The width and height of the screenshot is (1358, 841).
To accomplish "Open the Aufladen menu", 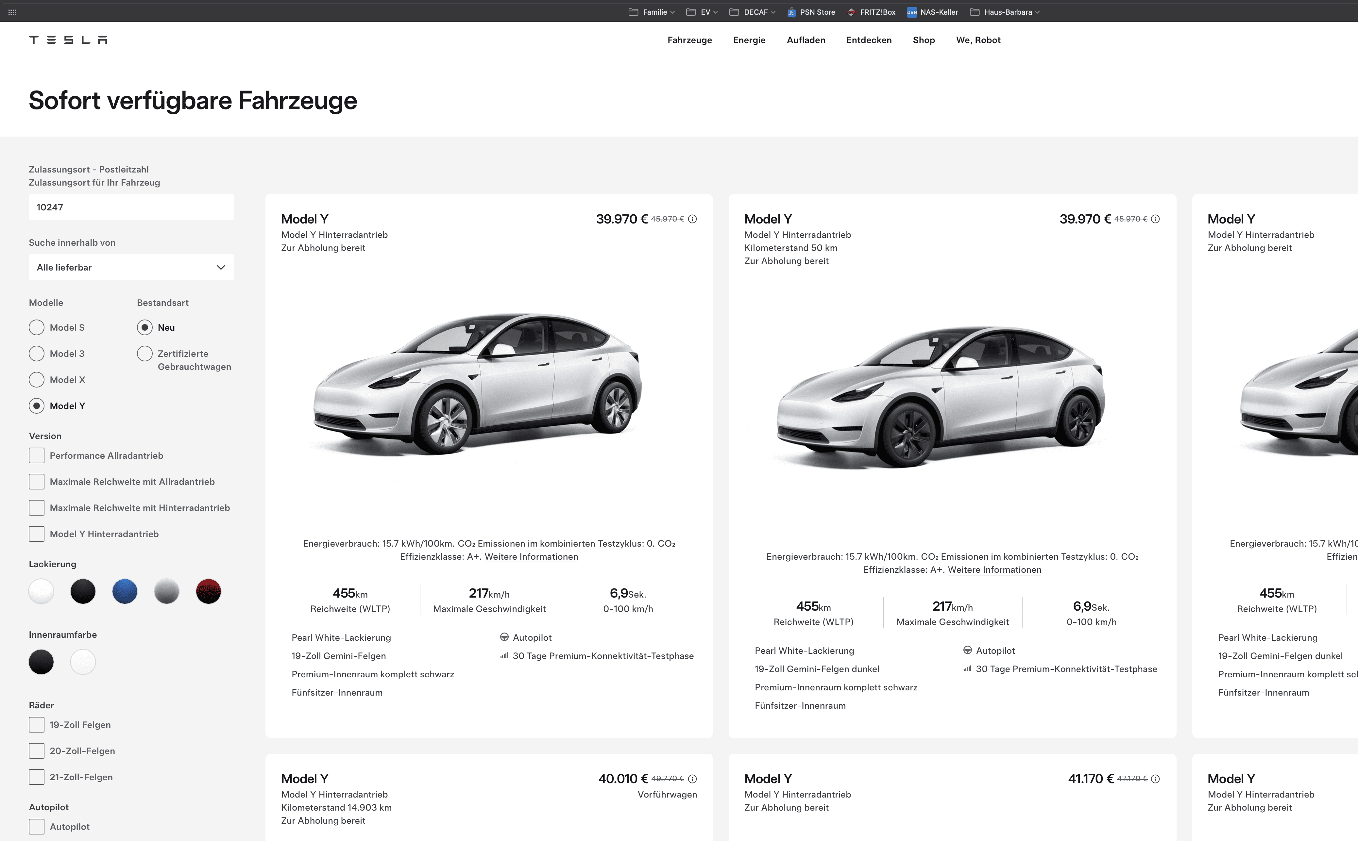I will pos(806,40).
